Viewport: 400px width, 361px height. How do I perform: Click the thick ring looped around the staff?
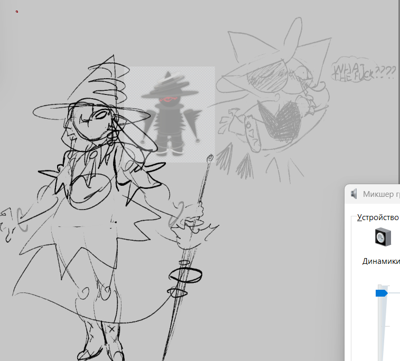186,275
